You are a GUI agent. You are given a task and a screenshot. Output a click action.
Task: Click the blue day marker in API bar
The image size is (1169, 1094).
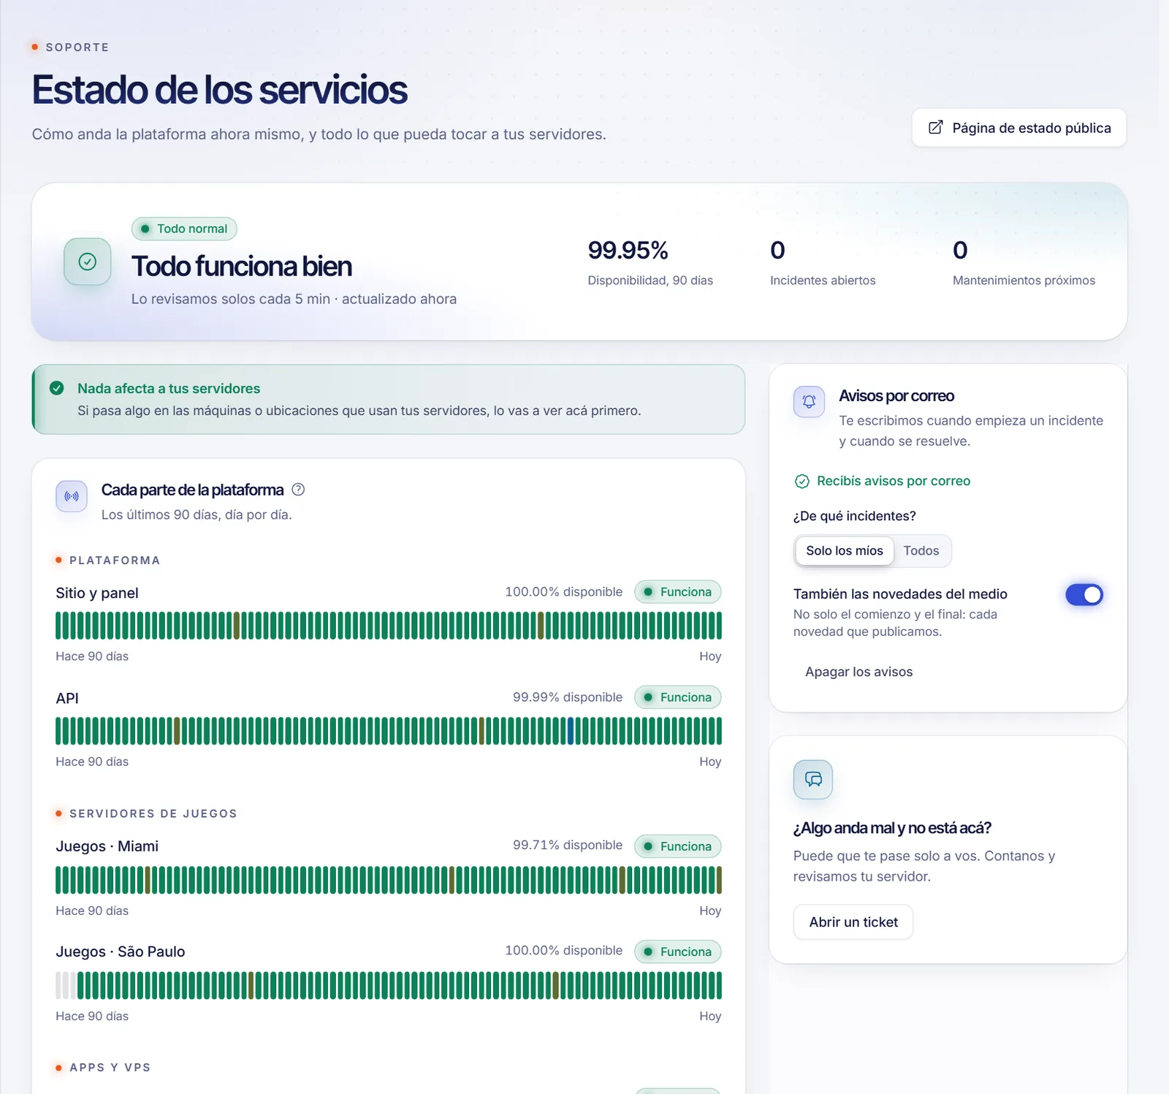(x=571, y=731)
